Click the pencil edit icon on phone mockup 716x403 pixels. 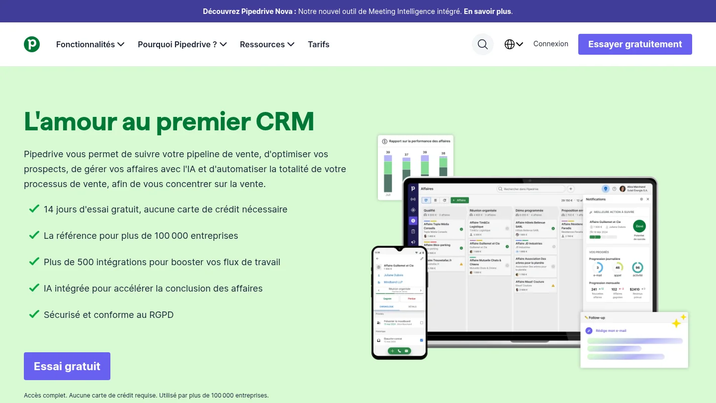(422, 259)
